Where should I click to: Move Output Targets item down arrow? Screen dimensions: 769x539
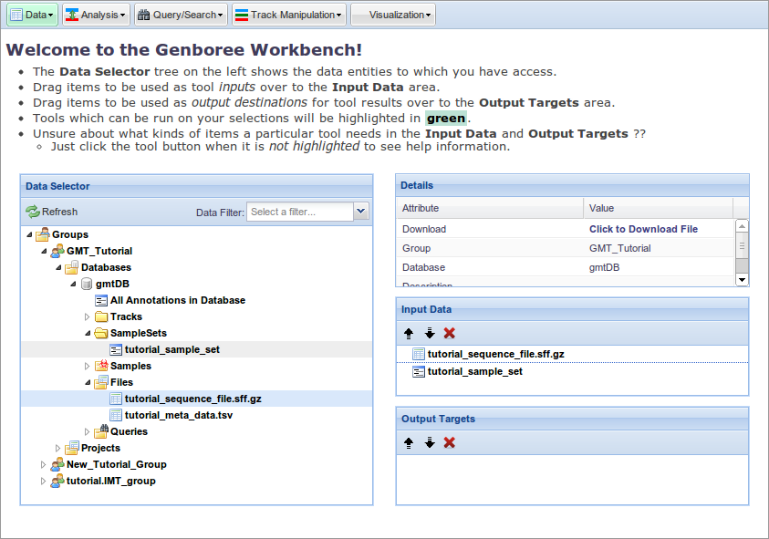[430, 443]
